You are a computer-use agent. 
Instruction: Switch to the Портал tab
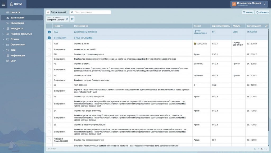click(16, 4)
